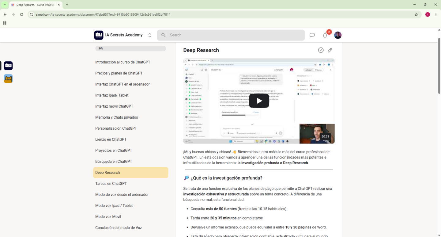Select the Deep Research browser tab
The image size is (441, 237).
(36, 5)
